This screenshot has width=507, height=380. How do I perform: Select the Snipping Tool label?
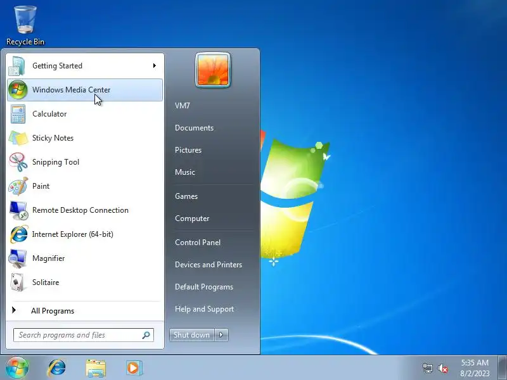pyautogui.click(x=56, y=162)
